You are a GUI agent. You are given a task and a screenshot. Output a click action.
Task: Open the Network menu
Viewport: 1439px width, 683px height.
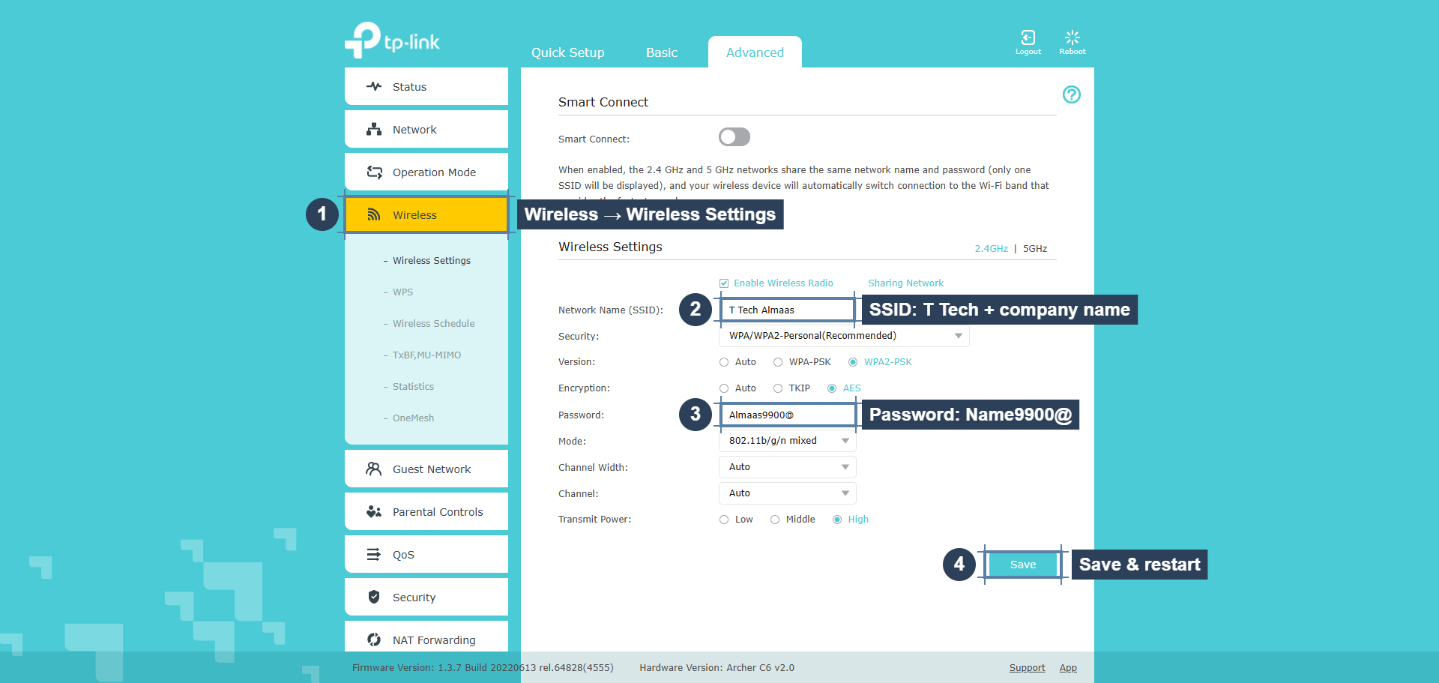pyautogui.click(x=426, y=129)
